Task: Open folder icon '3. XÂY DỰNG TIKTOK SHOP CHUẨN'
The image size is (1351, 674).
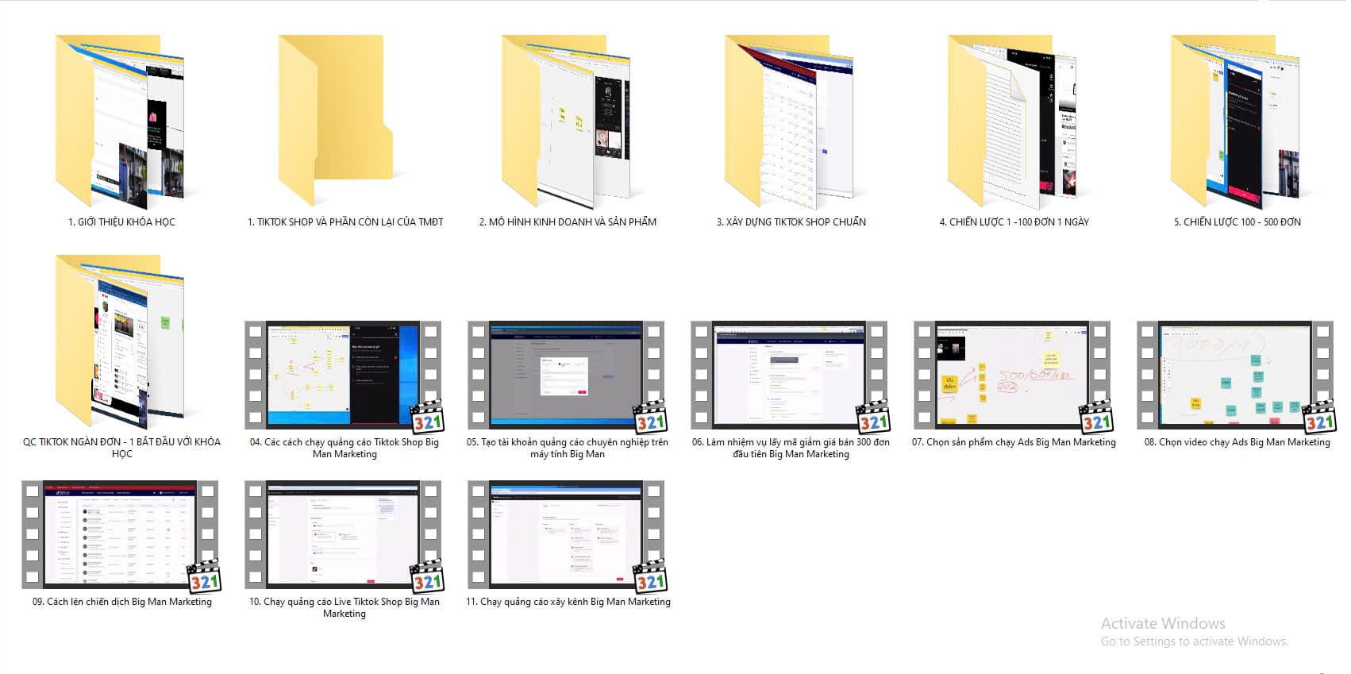Action: pos(790,121)
